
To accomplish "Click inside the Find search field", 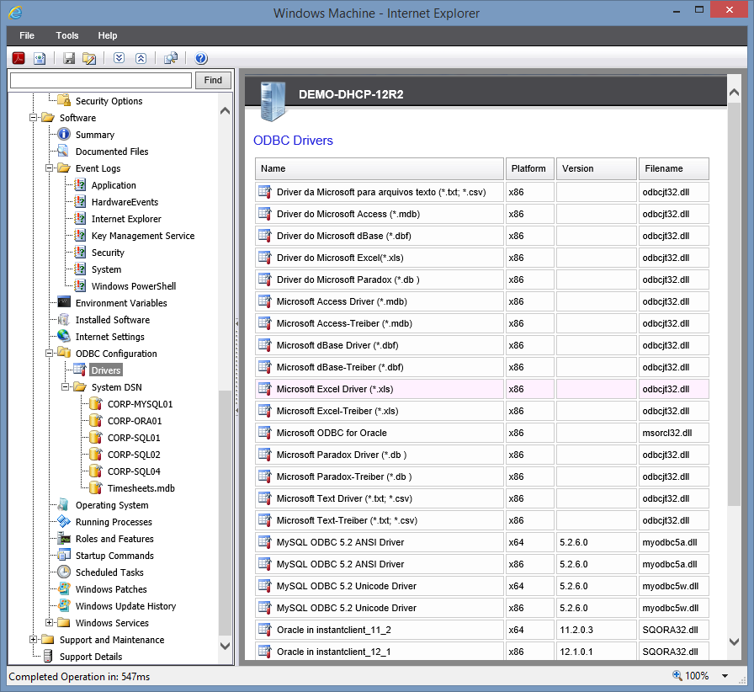I will pyautogui.click(x=101, y=80).
